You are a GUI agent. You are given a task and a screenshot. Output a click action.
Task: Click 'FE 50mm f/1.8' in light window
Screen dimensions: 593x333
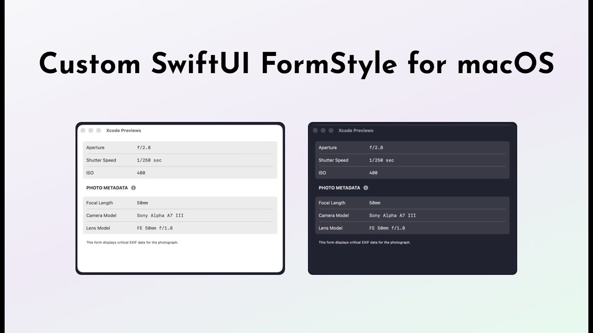(155, 228)
